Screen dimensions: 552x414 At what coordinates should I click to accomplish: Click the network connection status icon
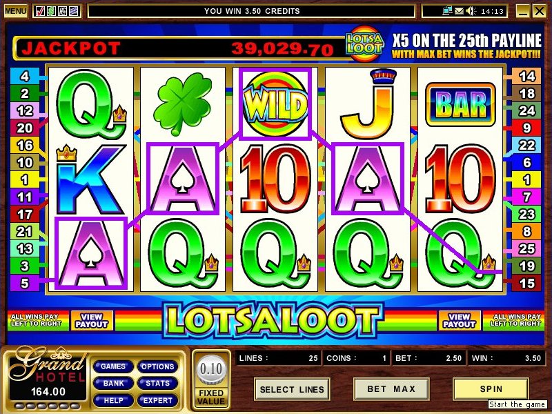(447, 11)
